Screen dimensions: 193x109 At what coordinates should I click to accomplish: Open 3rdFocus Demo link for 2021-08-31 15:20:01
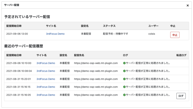(x=46, y=79)
